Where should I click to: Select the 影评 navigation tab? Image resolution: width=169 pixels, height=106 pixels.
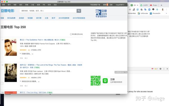point(54,18)
